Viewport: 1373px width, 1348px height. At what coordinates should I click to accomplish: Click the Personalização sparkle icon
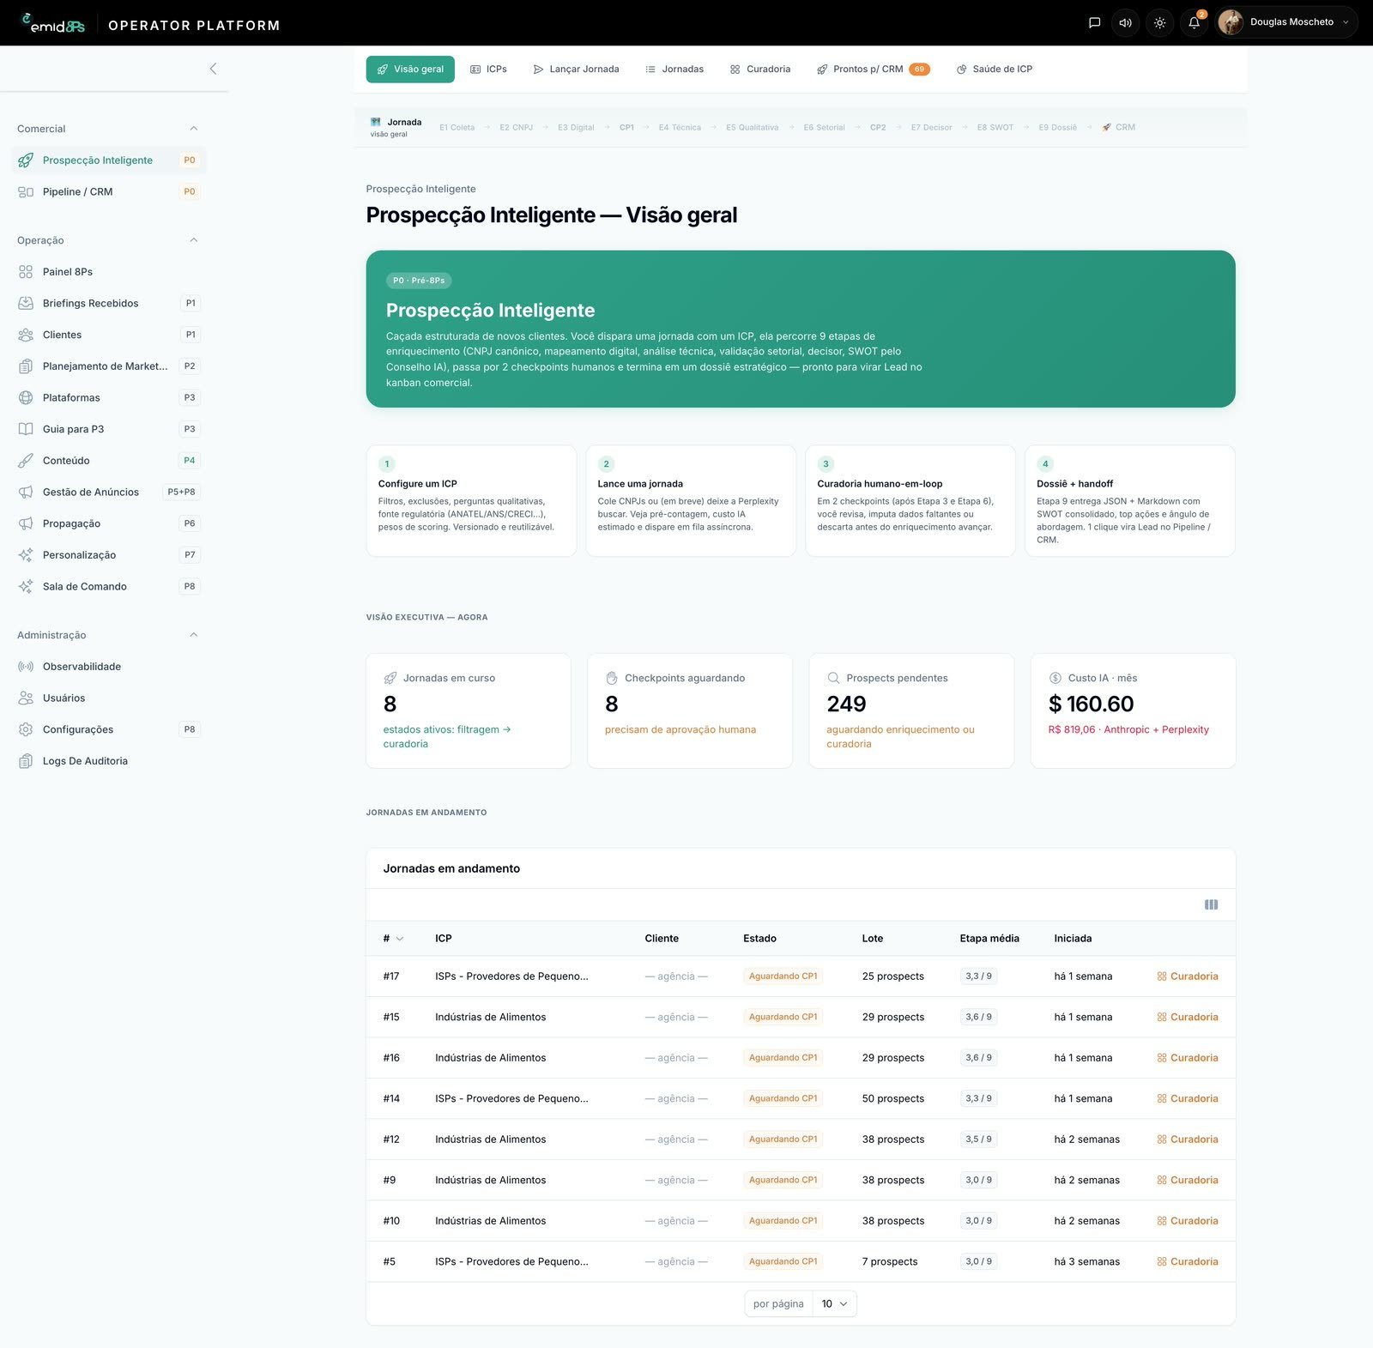pyautogui.click(x=26, y=555)
